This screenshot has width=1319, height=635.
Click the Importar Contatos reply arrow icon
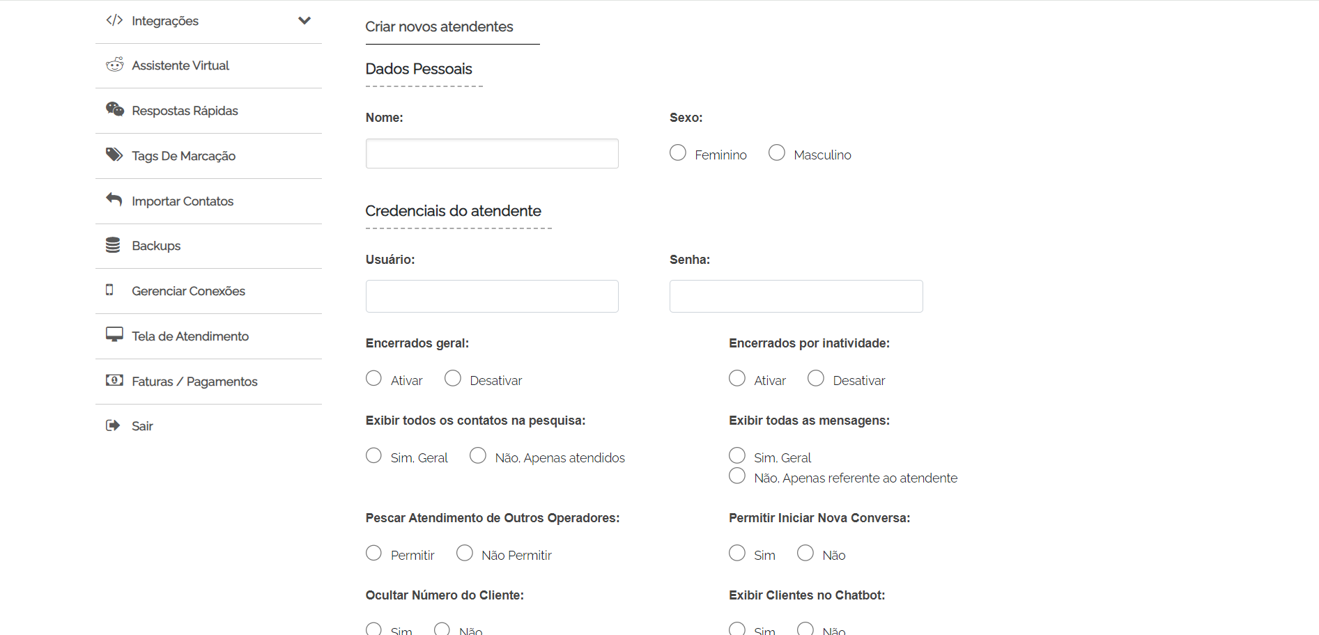114,199
